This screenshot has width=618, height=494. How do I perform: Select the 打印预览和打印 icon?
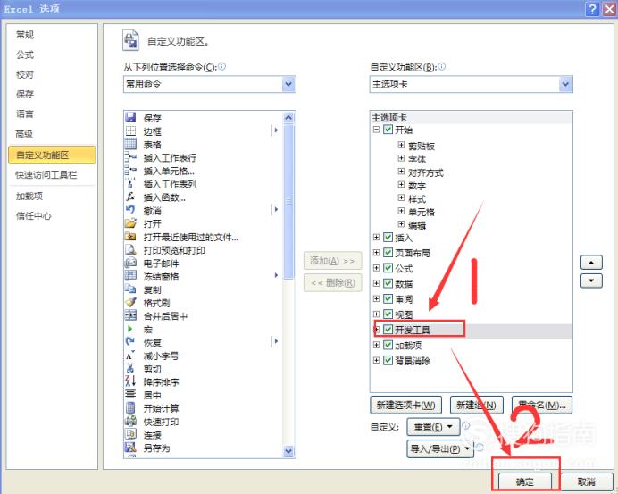click(x=130, y=249)
